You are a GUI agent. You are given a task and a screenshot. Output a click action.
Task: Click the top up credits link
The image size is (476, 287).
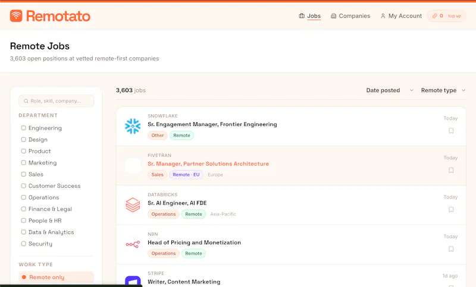pyautogui.click(x=455, y=16)
